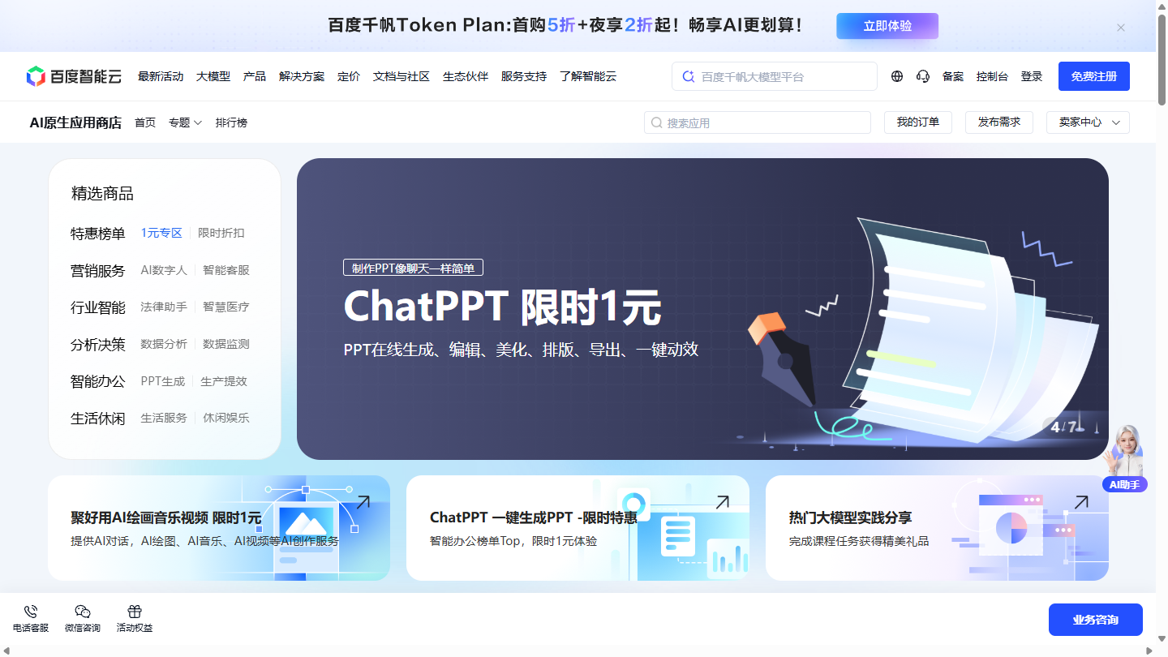This screenshot has width=1168, height=657.
Task: Select the 1元专区 link
Action: [x=161, y=233]
